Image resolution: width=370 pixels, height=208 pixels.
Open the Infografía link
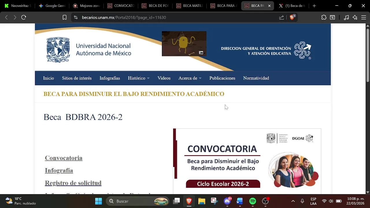59,170
